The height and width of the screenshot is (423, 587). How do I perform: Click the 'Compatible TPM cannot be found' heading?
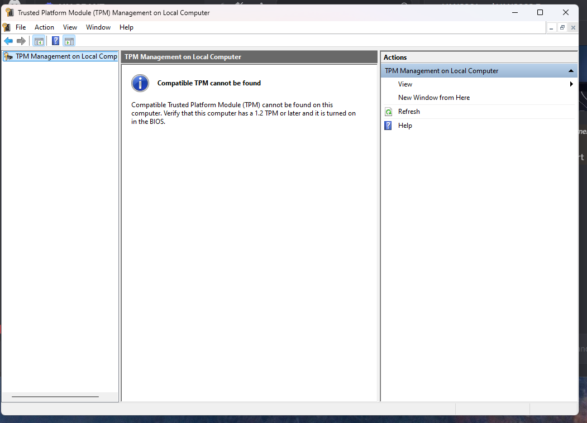209,83
